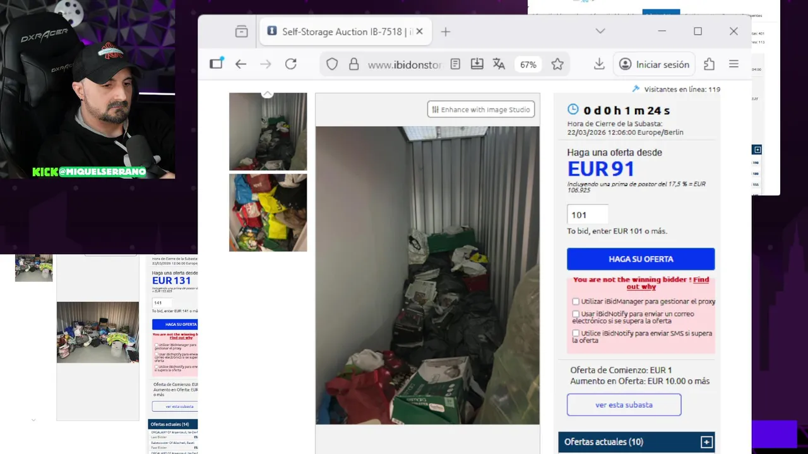Click the auction hammer icon near Visitantes

[636, 89]
